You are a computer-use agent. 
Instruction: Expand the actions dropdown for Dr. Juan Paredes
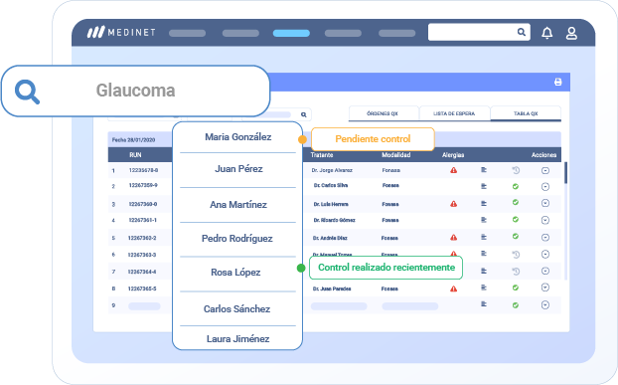click(x=545, y=288)
